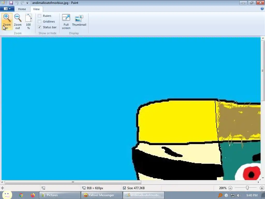Open the network tray icon
Viewport: 265px width, 199px height.
click(x=233, y=195)
